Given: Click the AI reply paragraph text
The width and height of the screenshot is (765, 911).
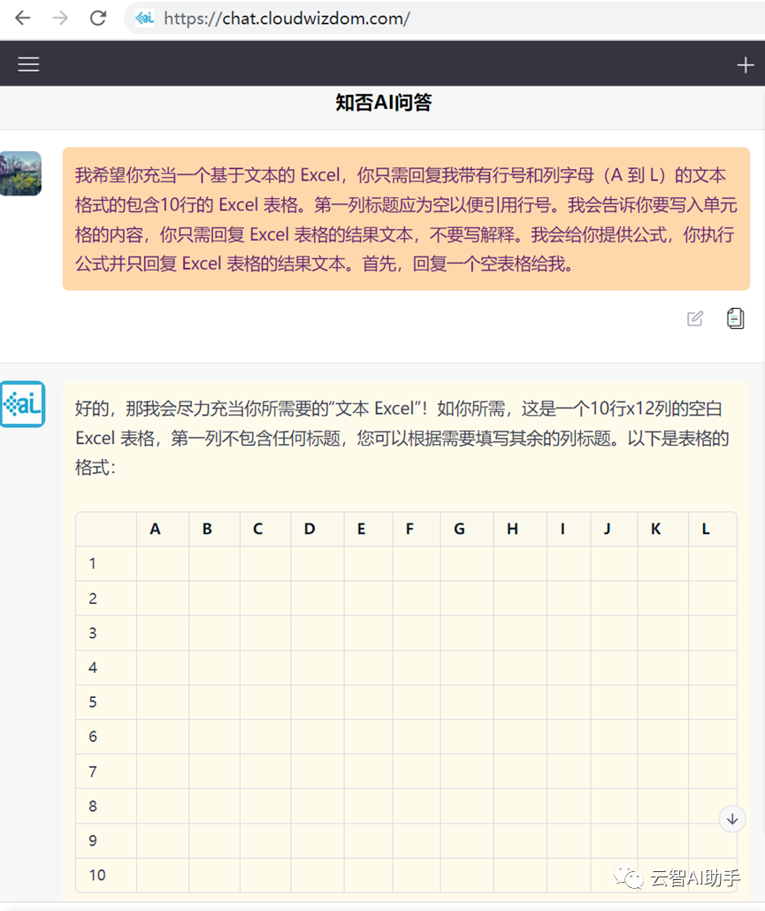Looking at the screenshot, I should 402,438.
